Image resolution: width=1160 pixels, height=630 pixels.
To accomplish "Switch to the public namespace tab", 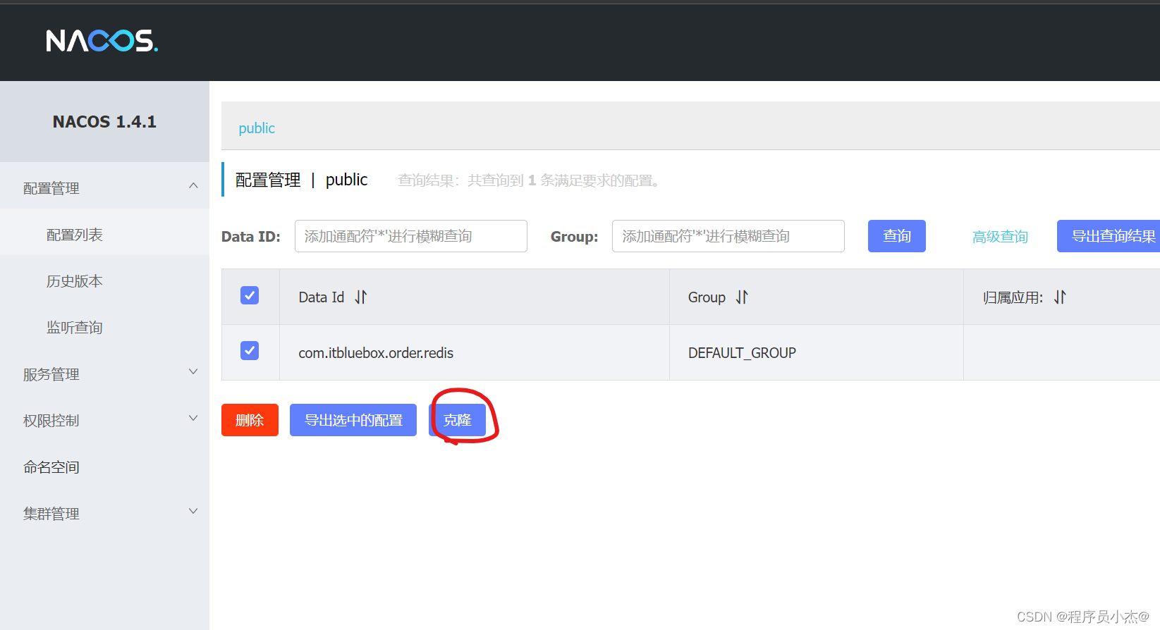I will tap(257, 128).
